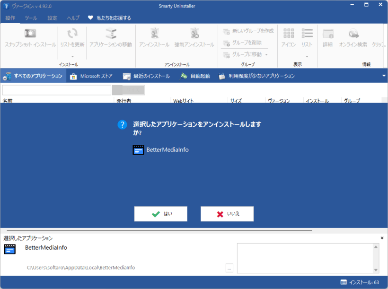This screenshot has width=388, height=289.
Task: Switch view mode to リスト
Action: coord(307,38)
